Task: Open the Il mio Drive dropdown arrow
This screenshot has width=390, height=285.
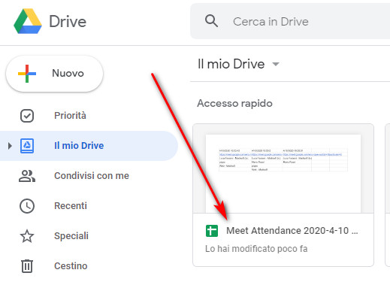Action: point(276,64)
